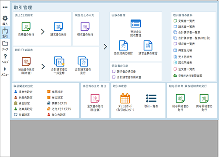Open 売上明細表 report
This screenshot has height=157, width=219.
coord(183,57)
